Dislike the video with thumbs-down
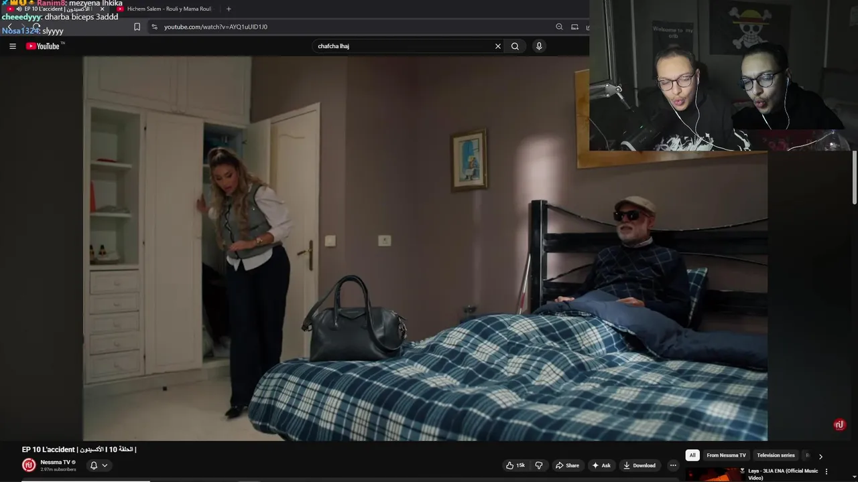This screenshot has height=482, width=858. 538,465
